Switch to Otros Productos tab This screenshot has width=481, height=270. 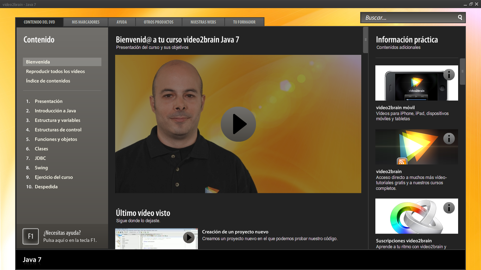tap(159, 22)
